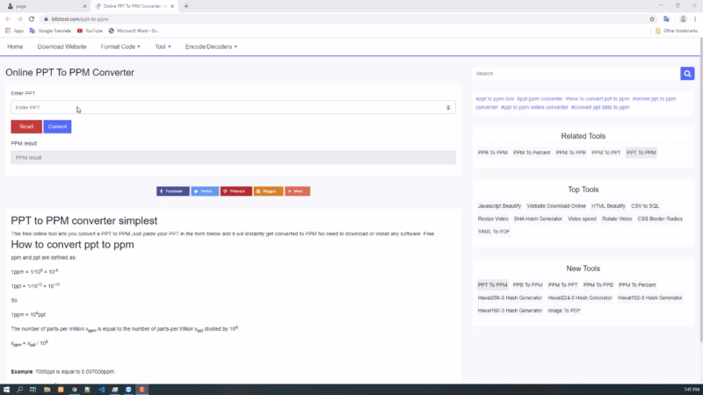Expand the Tool dropdown in navbar
This screenshot has height=395, width=703.
coord(163,46)
